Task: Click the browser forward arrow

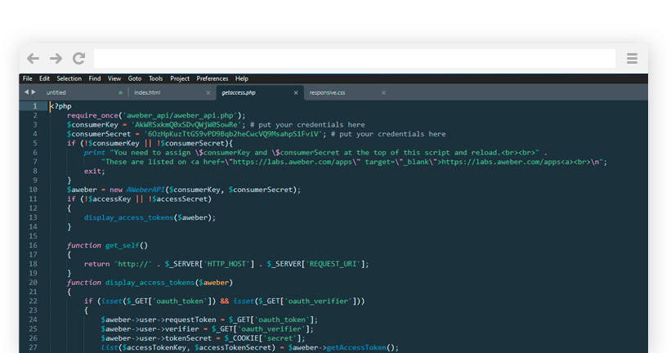Action: pos(56,59)
